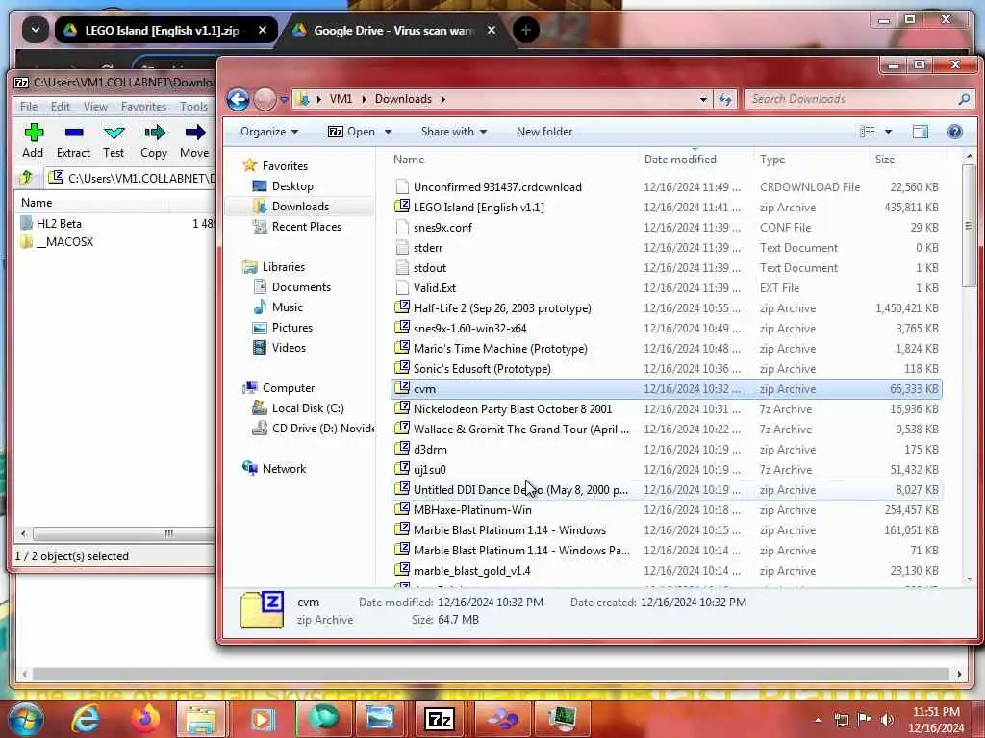Select Desktop in the Favorites sidebar
985x738 pixels.
(x=292, y=186)
